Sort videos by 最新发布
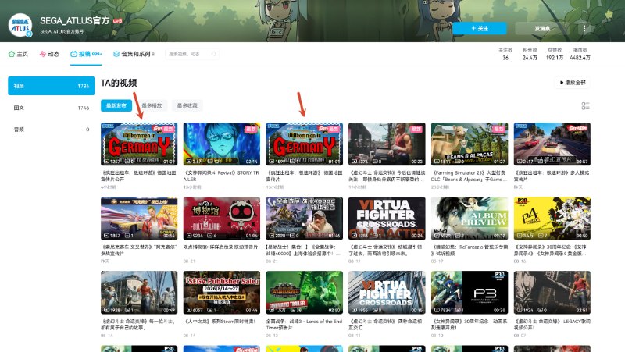Viewport: 625px width, 352px height. tap(116, 105)
